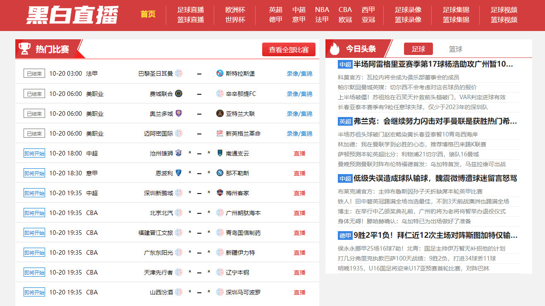Click the Orlando City purple team badge
This screenshot has width=545, height=306.
pyautogui.click(x=179, y=113)
